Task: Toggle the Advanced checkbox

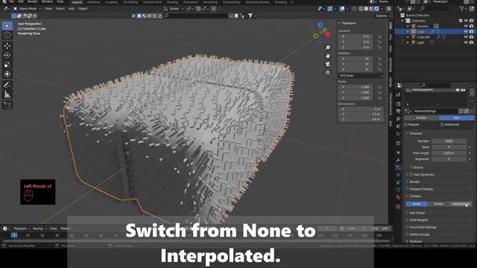Action: (442, 124)
